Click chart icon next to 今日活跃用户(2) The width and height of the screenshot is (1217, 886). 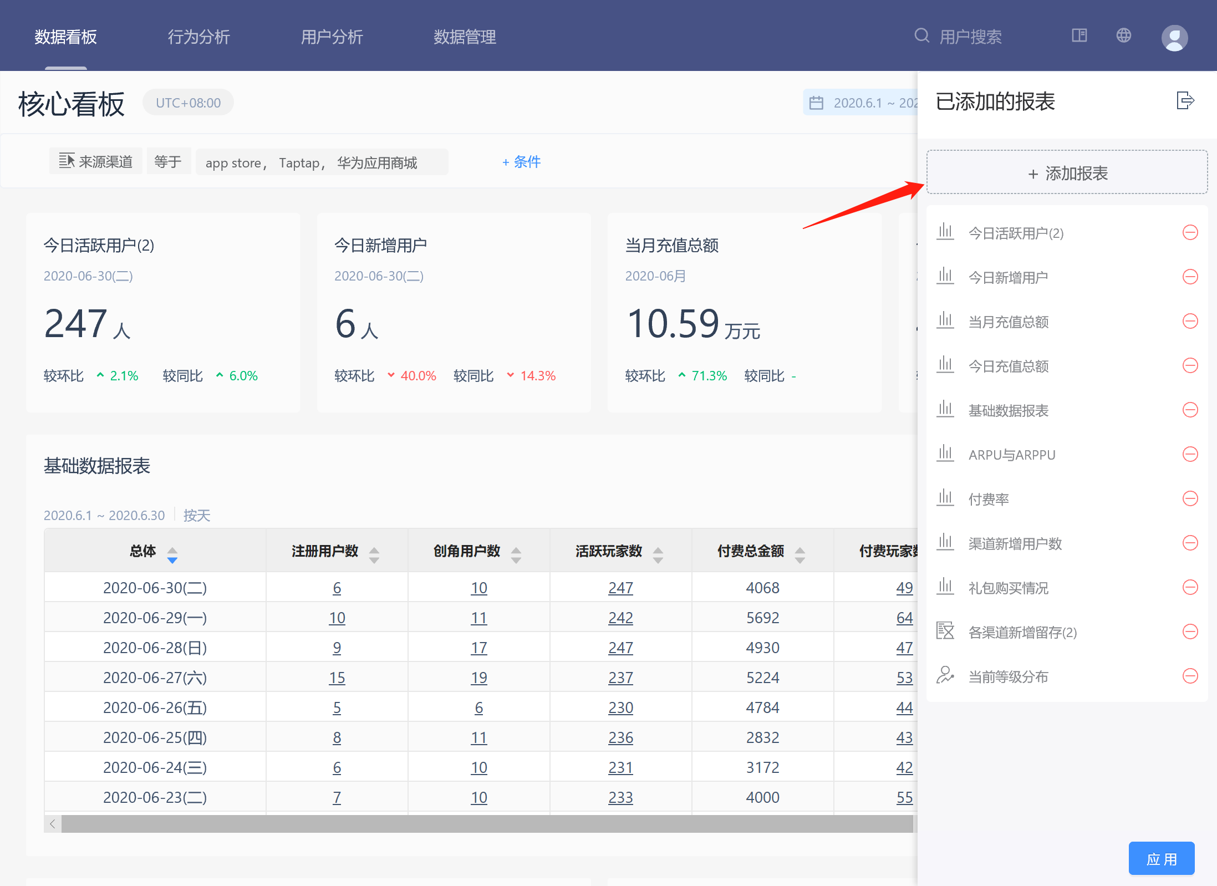click(x=945, y=232)
